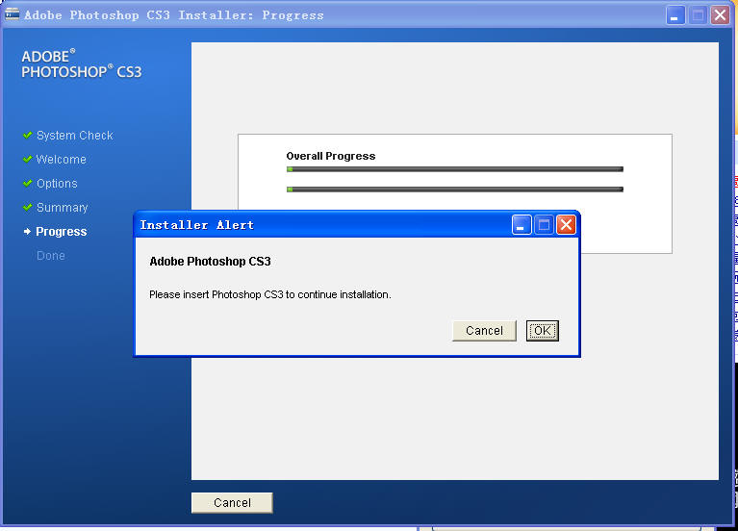Click the Overall Progress label

330,156
